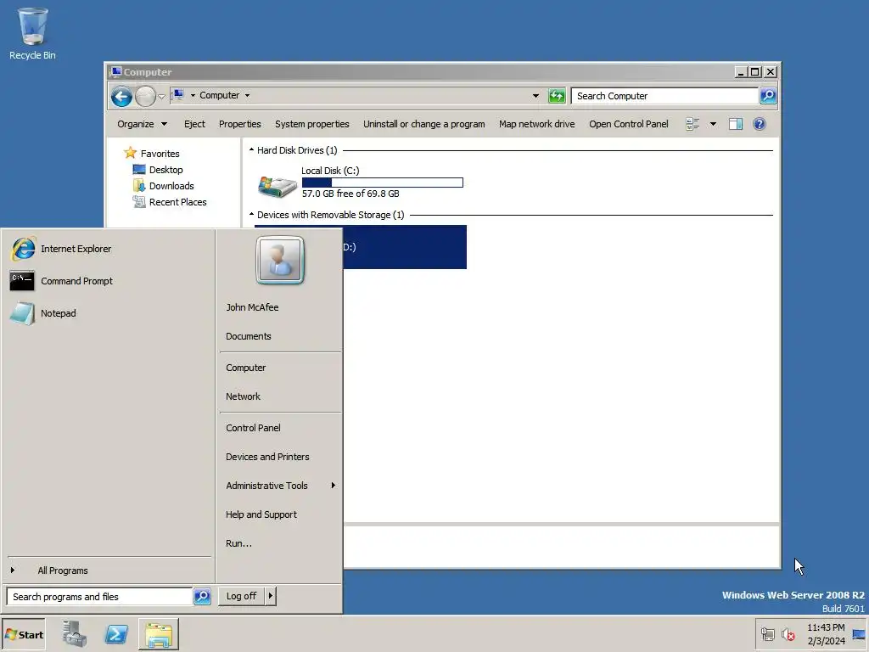This screenshot has width=869, height=652.
Task: Click the Start button
Action: tap(24, 635)
